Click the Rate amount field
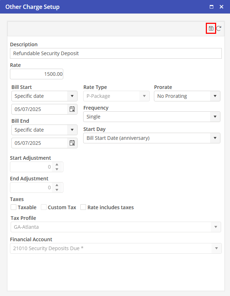Image resolution: width=230 pixels, height=296 pixels. [37, 74]
